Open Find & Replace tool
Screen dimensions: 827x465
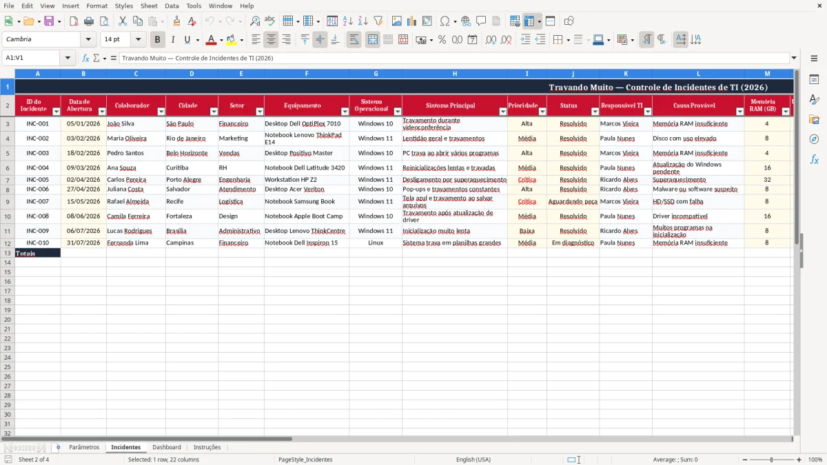tap(255, 21)
